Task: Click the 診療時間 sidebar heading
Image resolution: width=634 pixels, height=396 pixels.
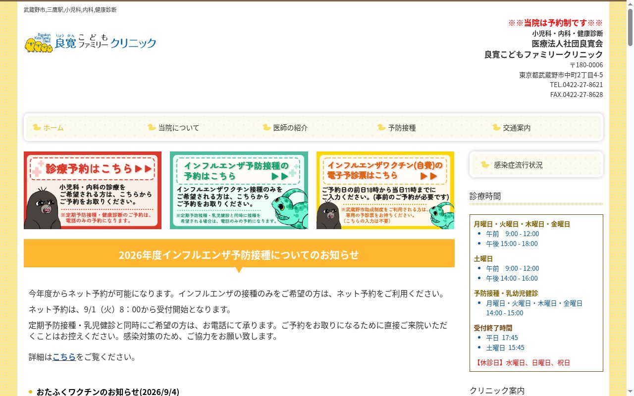Action: (x=485, y=196)
